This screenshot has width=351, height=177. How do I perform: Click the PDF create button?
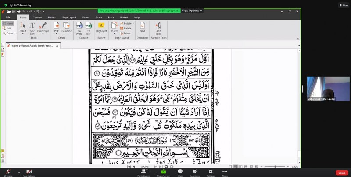pyautogui.click(x=56, y=28)
